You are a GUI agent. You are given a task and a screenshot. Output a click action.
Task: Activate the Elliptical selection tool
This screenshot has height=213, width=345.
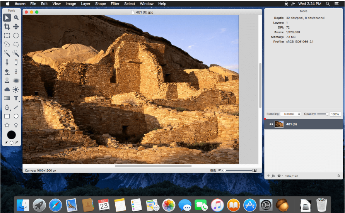coord(16,35)
